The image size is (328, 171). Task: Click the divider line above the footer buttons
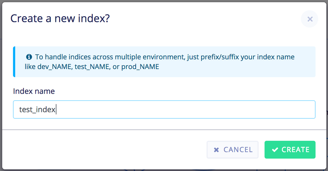click(x=164, y=130)
